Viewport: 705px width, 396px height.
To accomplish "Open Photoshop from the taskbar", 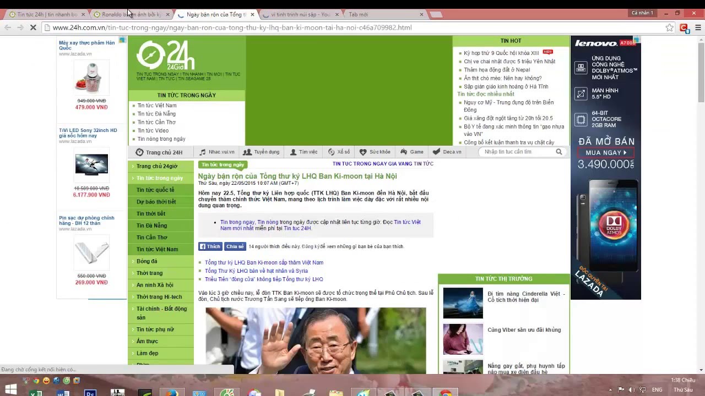I will 90,392.
